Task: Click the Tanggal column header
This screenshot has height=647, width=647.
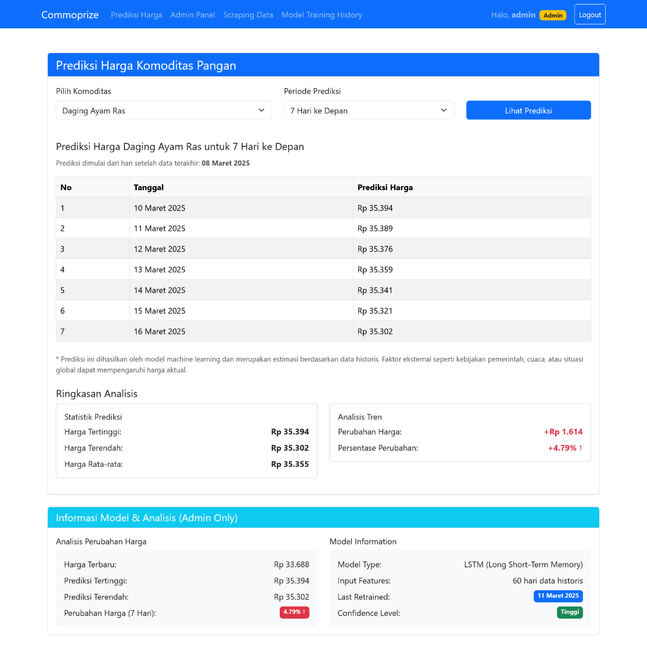Action: [149, 188]
